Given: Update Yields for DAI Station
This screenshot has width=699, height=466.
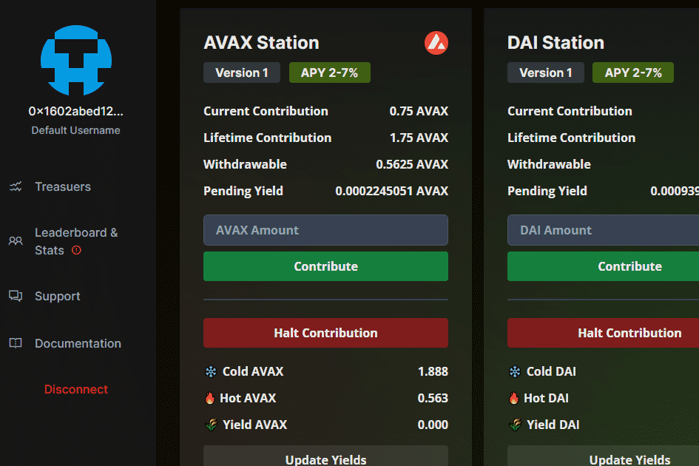Looking at the screenshot, I should click(603, 456).
